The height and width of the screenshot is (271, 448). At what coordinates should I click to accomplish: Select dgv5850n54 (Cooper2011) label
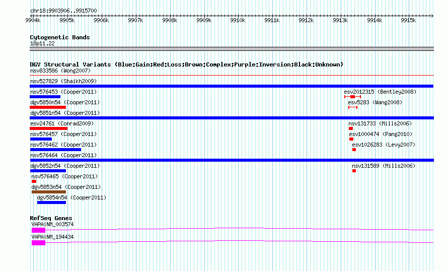tap(65, 102)
